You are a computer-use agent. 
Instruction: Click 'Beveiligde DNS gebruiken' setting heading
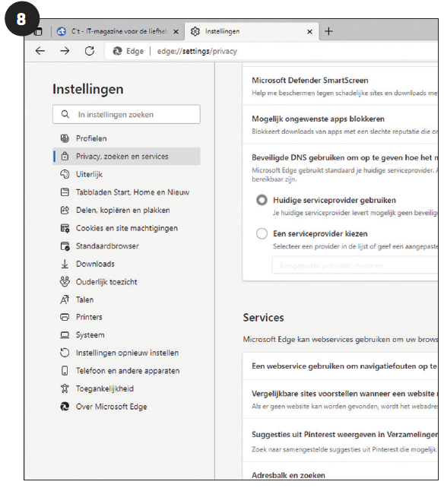(x=345, y=158)
